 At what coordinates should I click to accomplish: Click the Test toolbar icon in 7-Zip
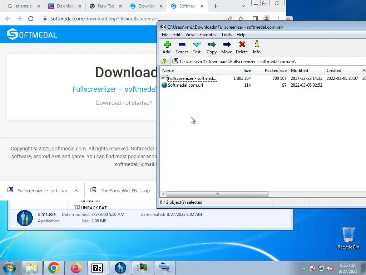pyautogui.click(x=197, y=47)
